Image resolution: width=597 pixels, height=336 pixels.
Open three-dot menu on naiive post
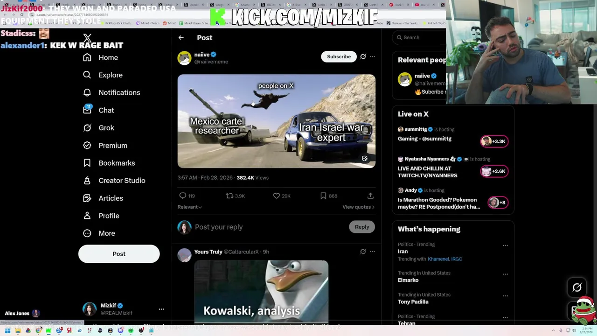coord(372,56)
